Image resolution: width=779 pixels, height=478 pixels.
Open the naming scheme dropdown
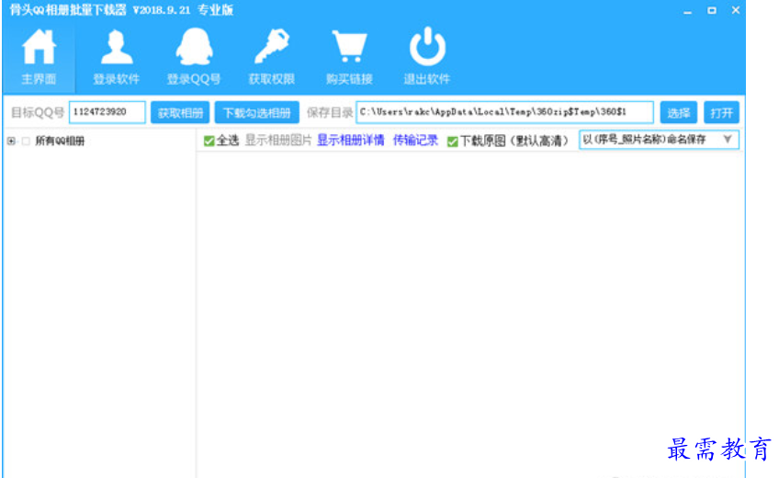659,140
